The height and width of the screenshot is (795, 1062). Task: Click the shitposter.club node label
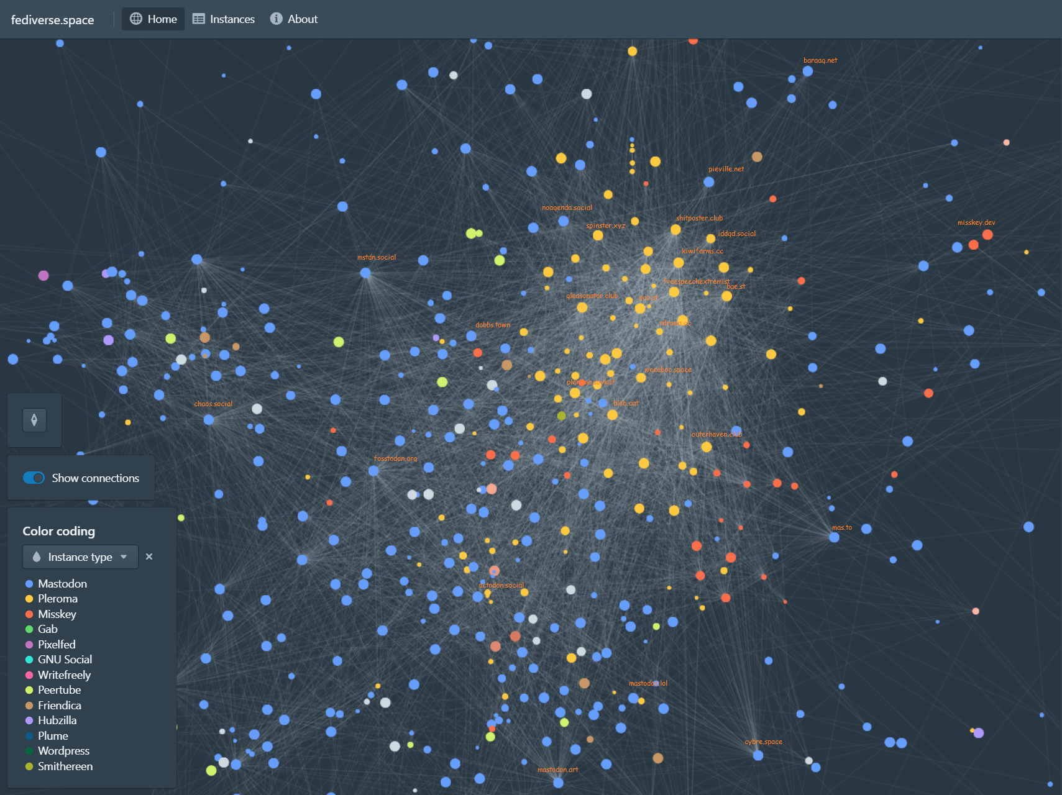(x=699, y=218)
